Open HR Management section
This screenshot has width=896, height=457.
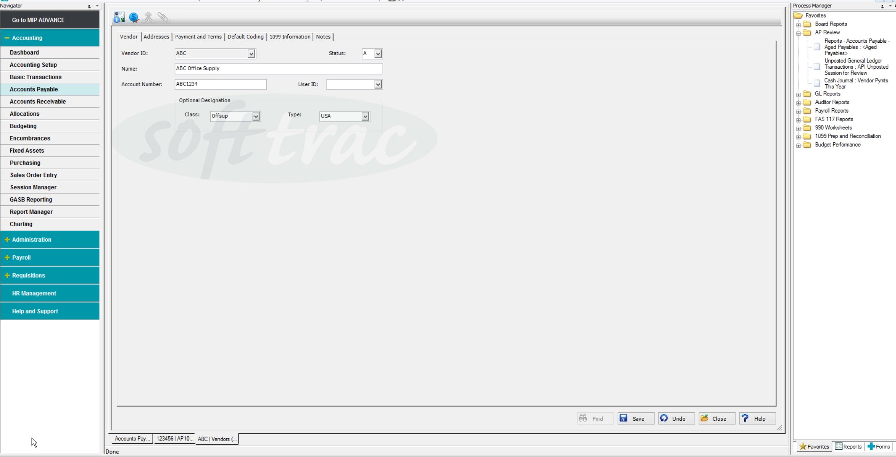point(50,294)
